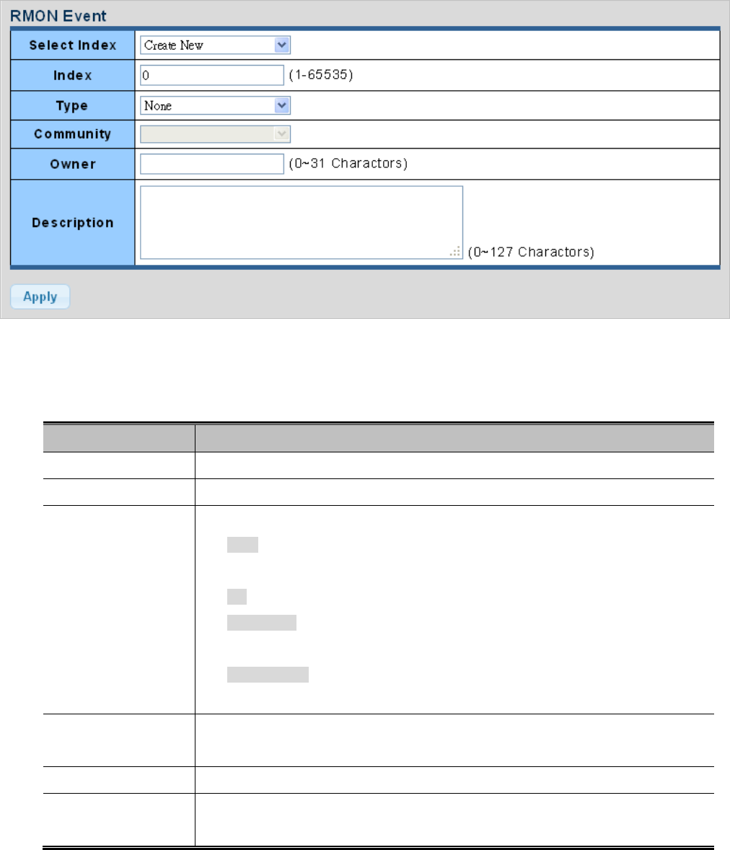Focus the Description text area
The height and width of the screenshot is (850, 730).
(x=302, y=222)
